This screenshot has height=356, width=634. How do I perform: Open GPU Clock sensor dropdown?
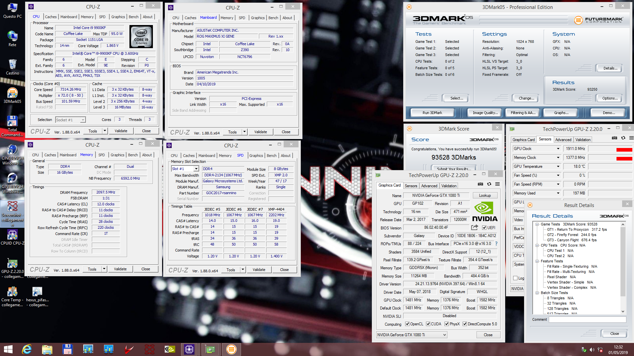[558, 149]
